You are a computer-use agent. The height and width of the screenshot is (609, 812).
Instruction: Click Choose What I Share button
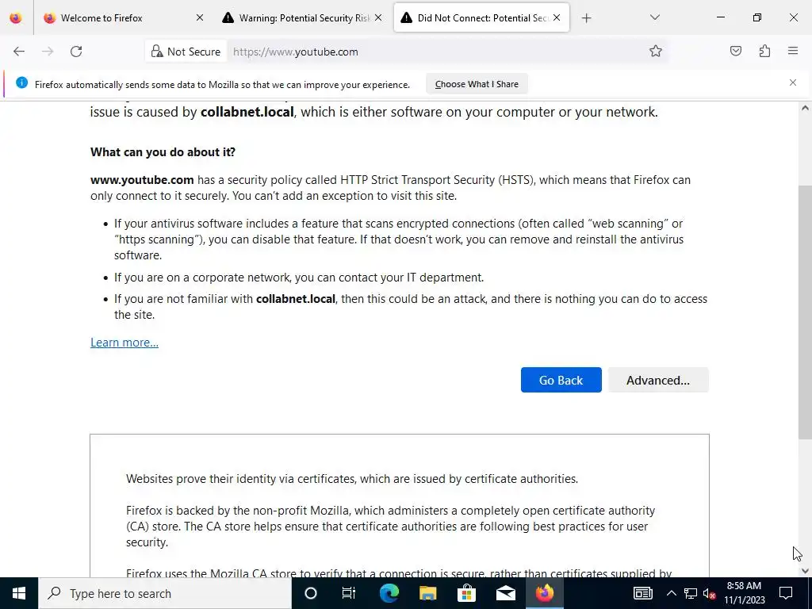[x=477, y=84]
